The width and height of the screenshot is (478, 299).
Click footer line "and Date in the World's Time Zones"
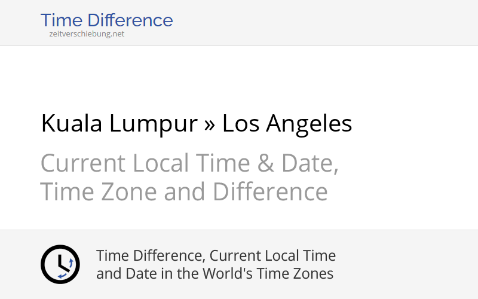tap(215, 274)
